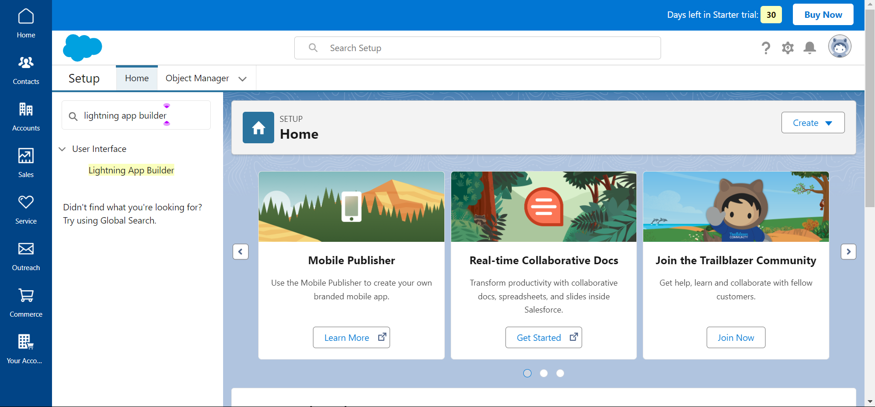
Task: Open the setup gear menu
Action: pos(788,47)
